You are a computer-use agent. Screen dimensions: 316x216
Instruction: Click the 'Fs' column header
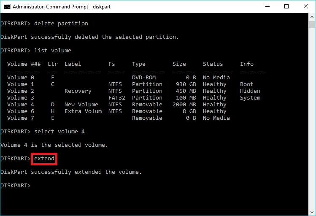112,64
